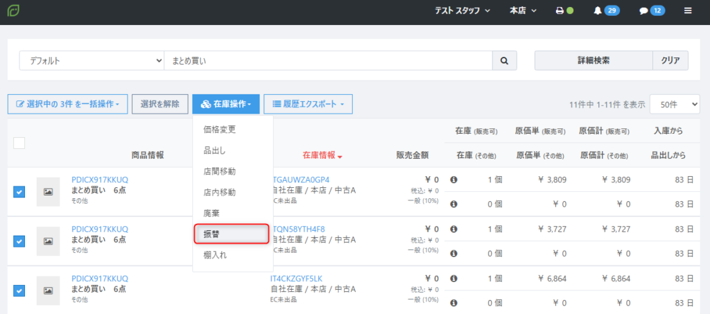
Task: Toggle the select-all checkbox in table header
Action: pos(19,143)
